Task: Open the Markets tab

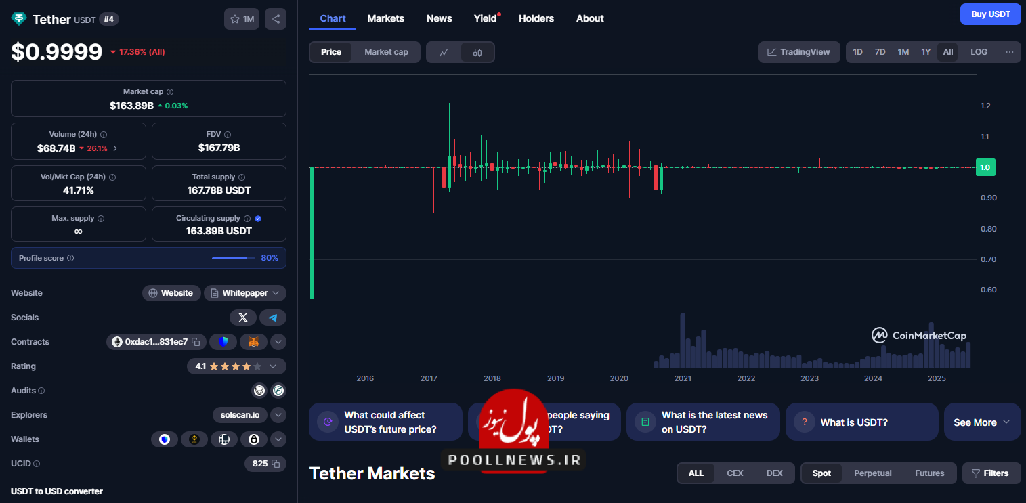Action: [x=385, y=18]
